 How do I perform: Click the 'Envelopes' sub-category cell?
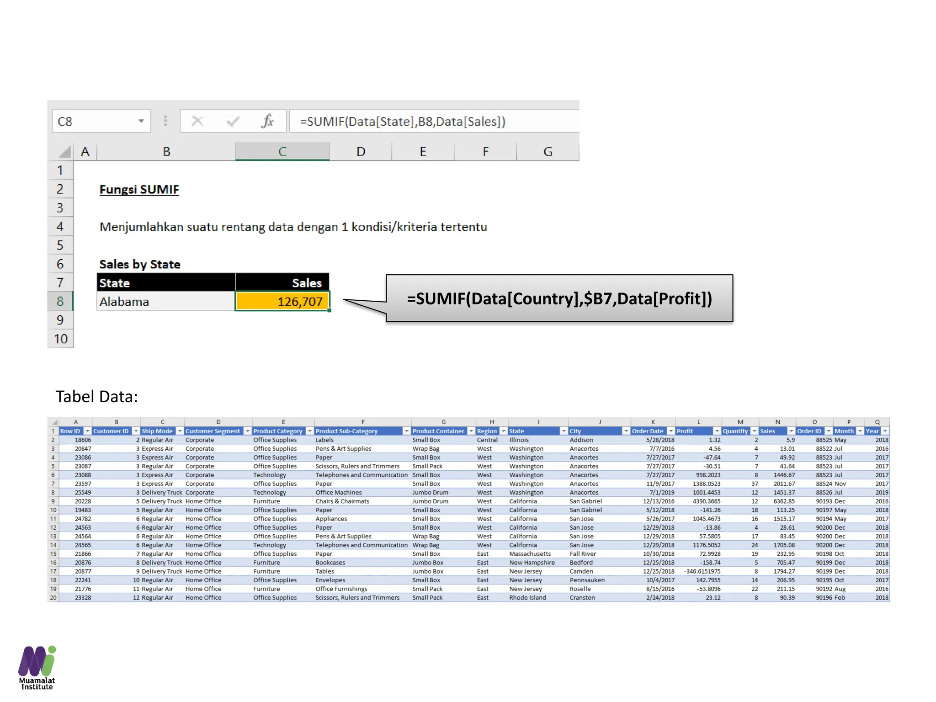[362, 580]
